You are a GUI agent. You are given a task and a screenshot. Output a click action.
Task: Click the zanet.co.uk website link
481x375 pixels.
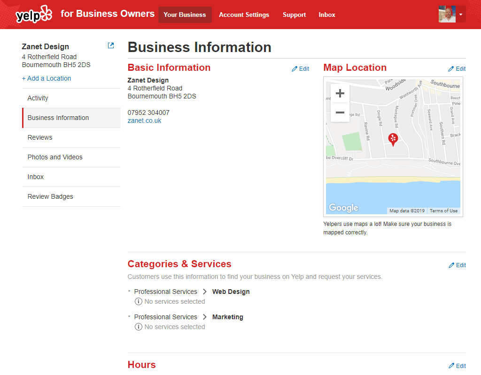(144, 120)
